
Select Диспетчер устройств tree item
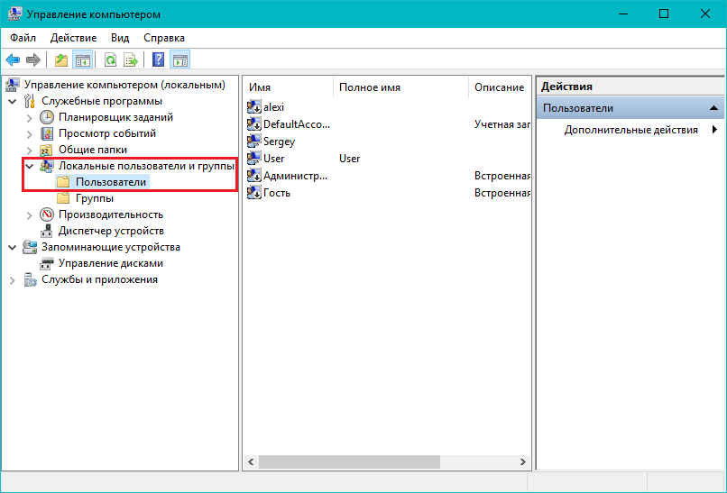click(111, 231)
